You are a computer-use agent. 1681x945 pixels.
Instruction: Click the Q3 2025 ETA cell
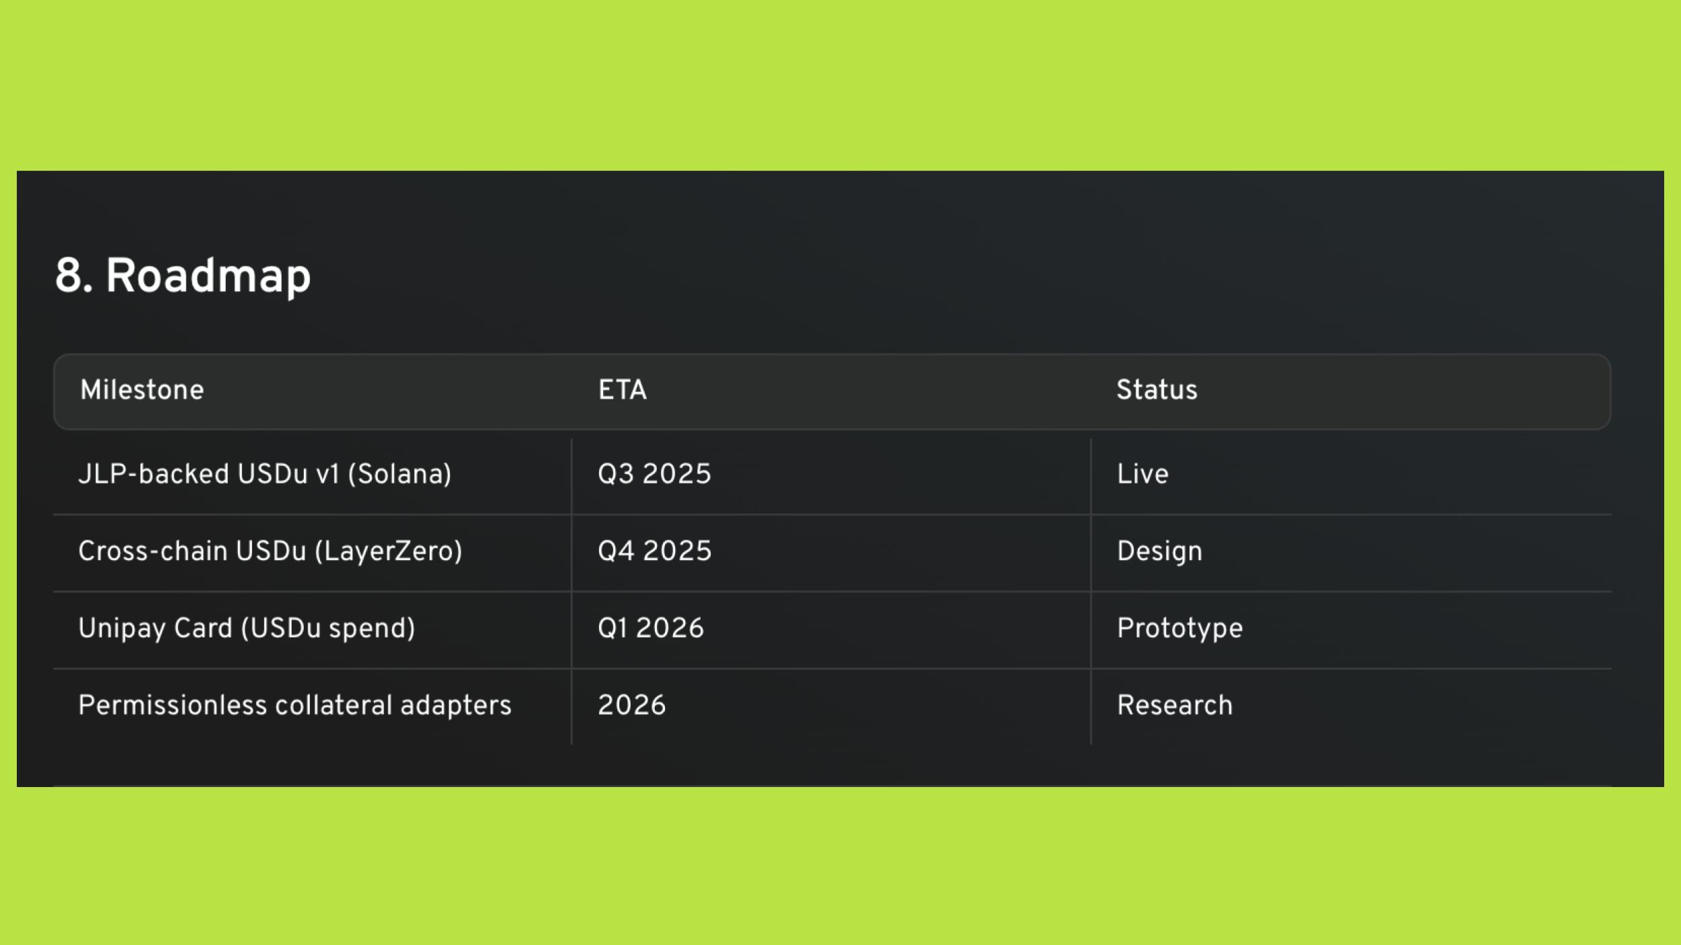coord(654,475)
